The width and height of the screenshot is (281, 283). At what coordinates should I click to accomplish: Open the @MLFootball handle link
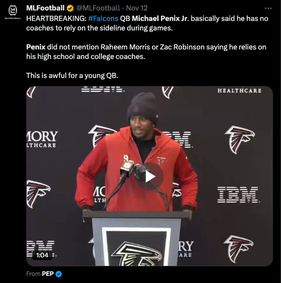pyautogui.click(x=98, y=8)
